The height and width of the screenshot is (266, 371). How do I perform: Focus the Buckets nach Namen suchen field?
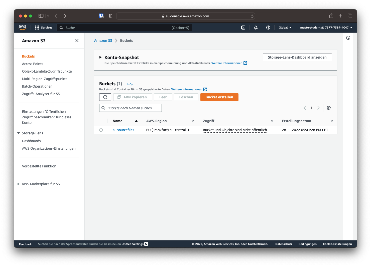[131, 108]
